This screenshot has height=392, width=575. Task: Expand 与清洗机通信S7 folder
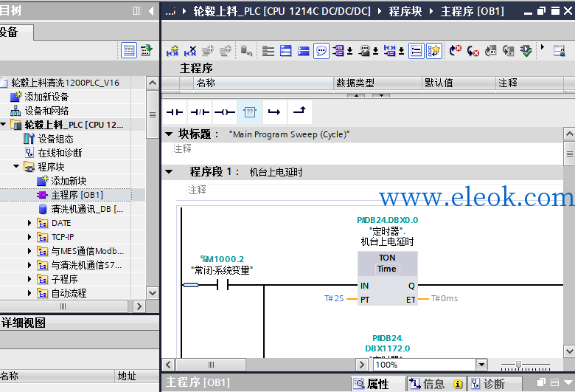tap(29, 265)
